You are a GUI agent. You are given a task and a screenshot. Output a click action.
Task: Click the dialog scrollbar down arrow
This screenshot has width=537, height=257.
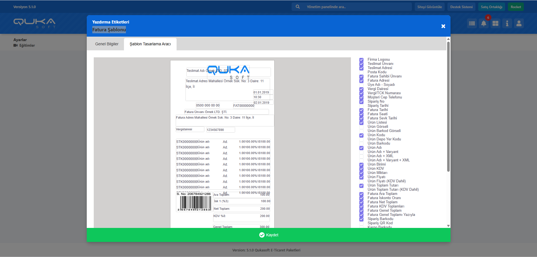tap(448, 226)
